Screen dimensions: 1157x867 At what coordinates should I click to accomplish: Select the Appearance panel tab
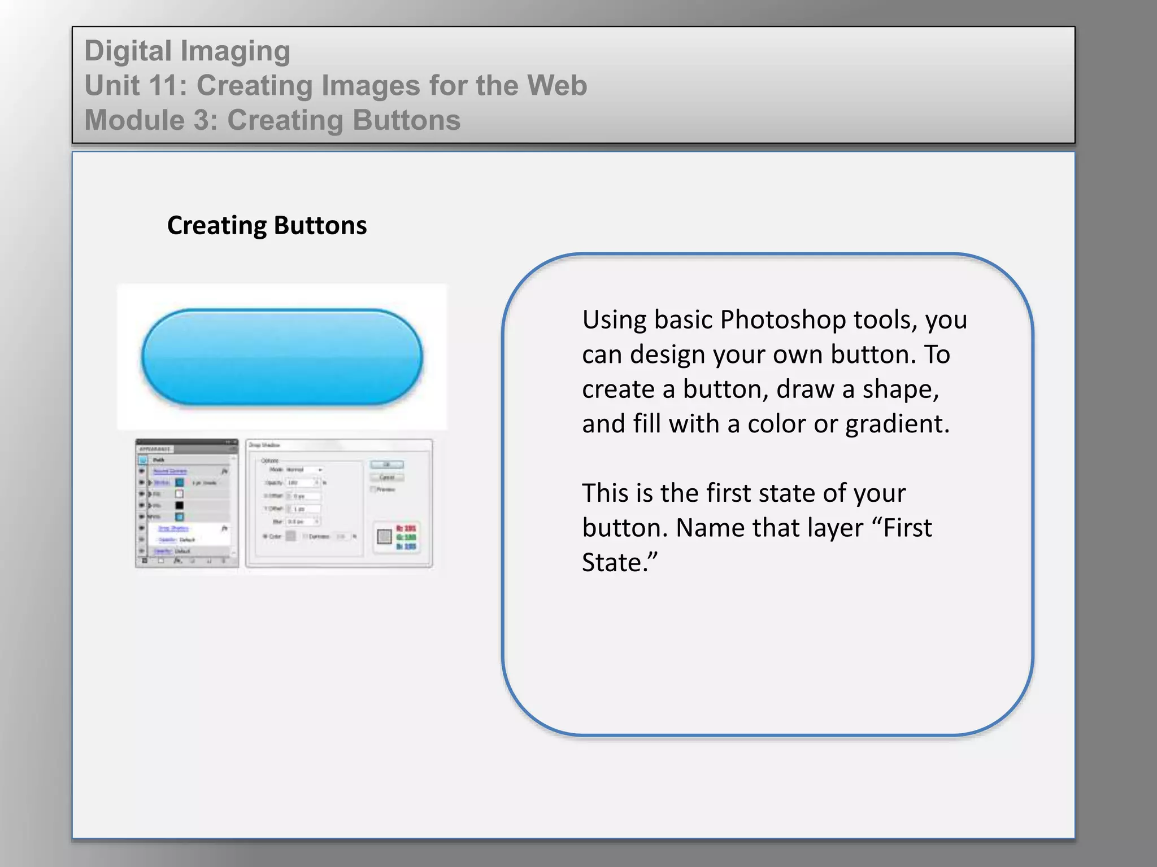[x=155, y=449]
